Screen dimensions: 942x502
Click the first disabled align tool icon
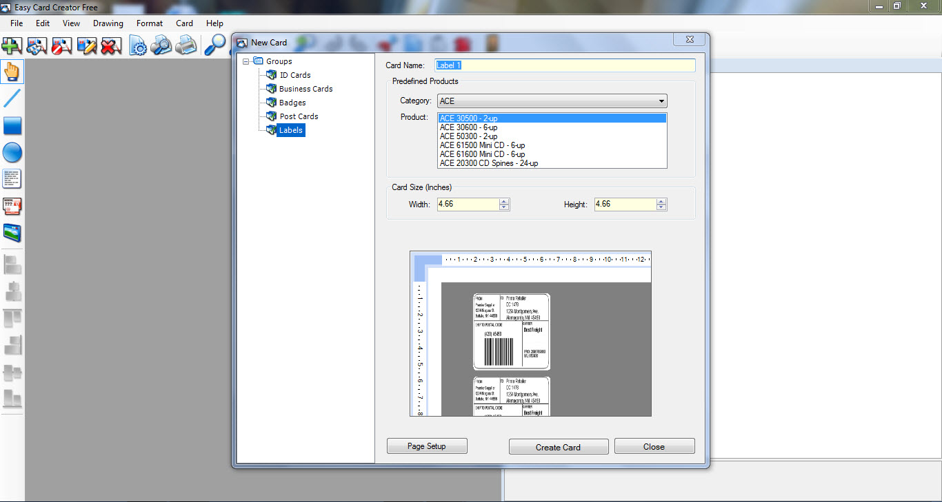(x=12, y=264)
